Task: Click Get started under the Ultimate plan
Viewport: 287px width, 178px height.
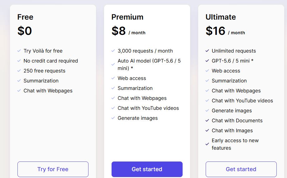Action: tap(241, 169)
